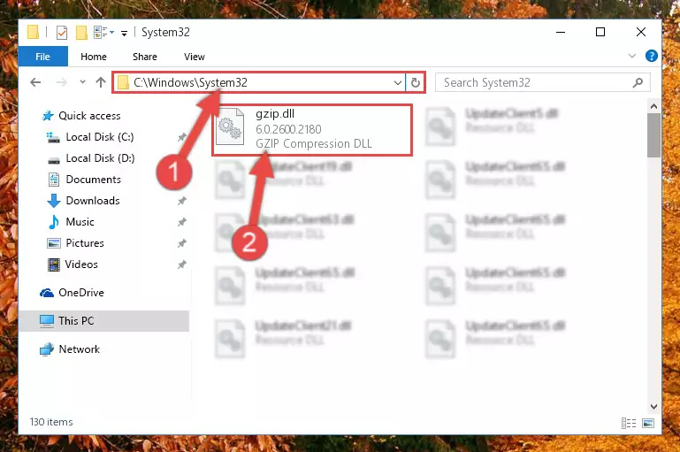
Task: Click the pin icon beside Local Disk (C:)
Action: click(x=181, y=137)
